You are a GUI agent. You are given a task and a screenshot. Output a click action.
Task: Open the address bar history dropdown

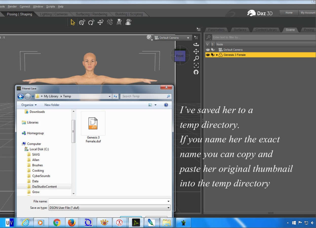click(x=109, y=96)
